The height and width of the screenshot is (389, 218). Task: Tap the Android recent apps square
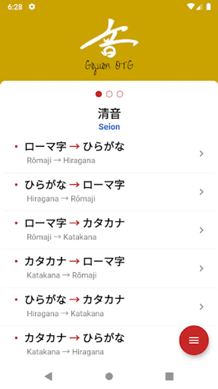(x=169, y=376)
